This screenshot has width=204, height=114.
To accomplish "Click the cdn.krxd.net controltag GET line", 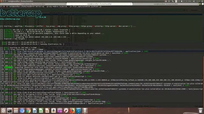I will (x=43, y=92).
